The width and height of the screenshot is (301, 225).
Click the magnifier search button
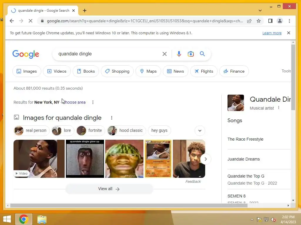202,54
